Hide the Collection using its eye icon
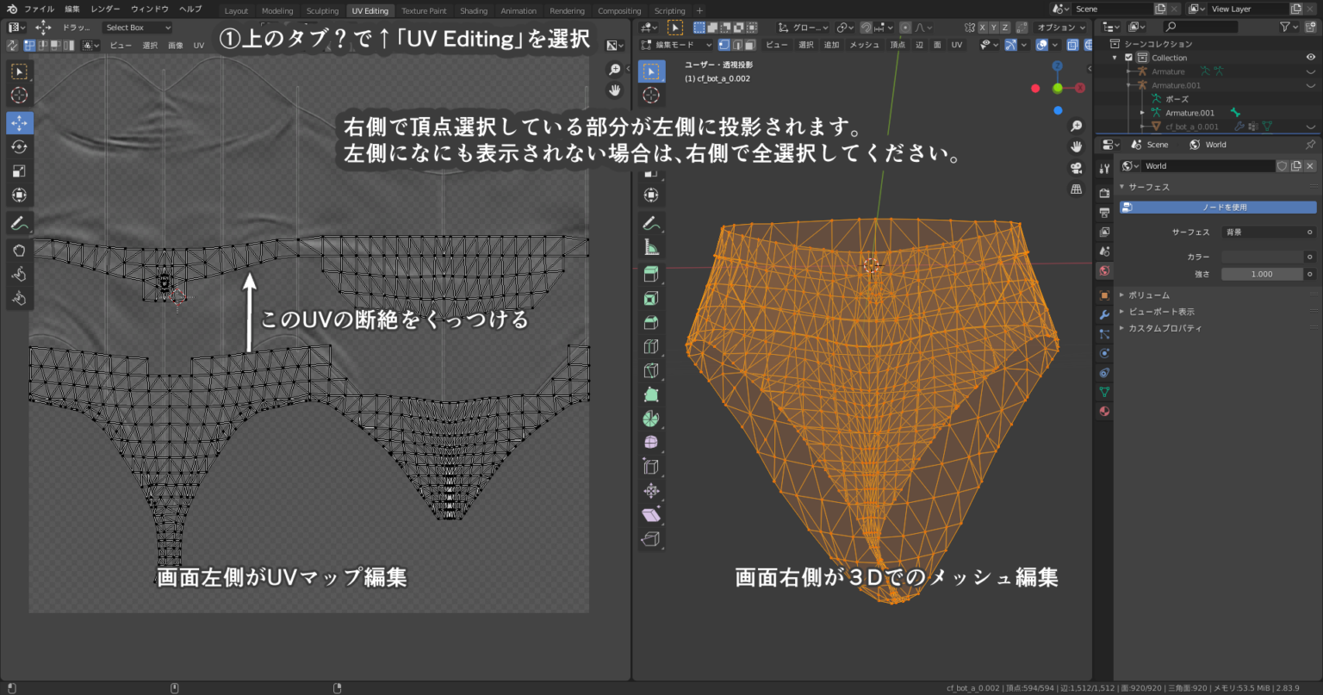Viewport: 1323px width, 695px height. click(1310, 57)
